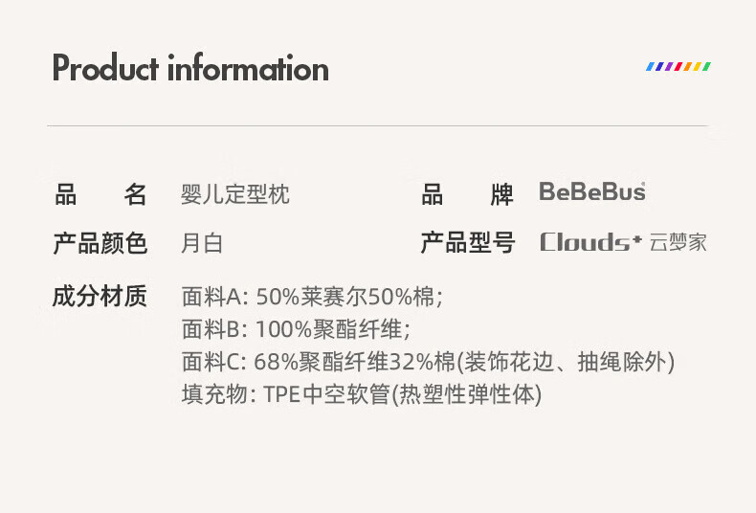Click the 产品型号 label
Screen dimensions: 756x513
(x=468, y=243)
